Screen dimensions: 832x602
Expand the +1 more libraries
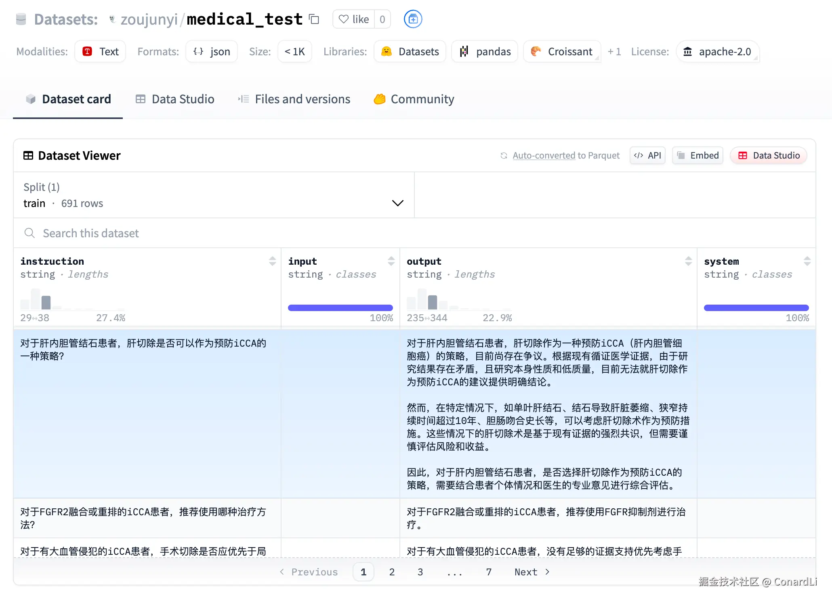tap(614, 52)
